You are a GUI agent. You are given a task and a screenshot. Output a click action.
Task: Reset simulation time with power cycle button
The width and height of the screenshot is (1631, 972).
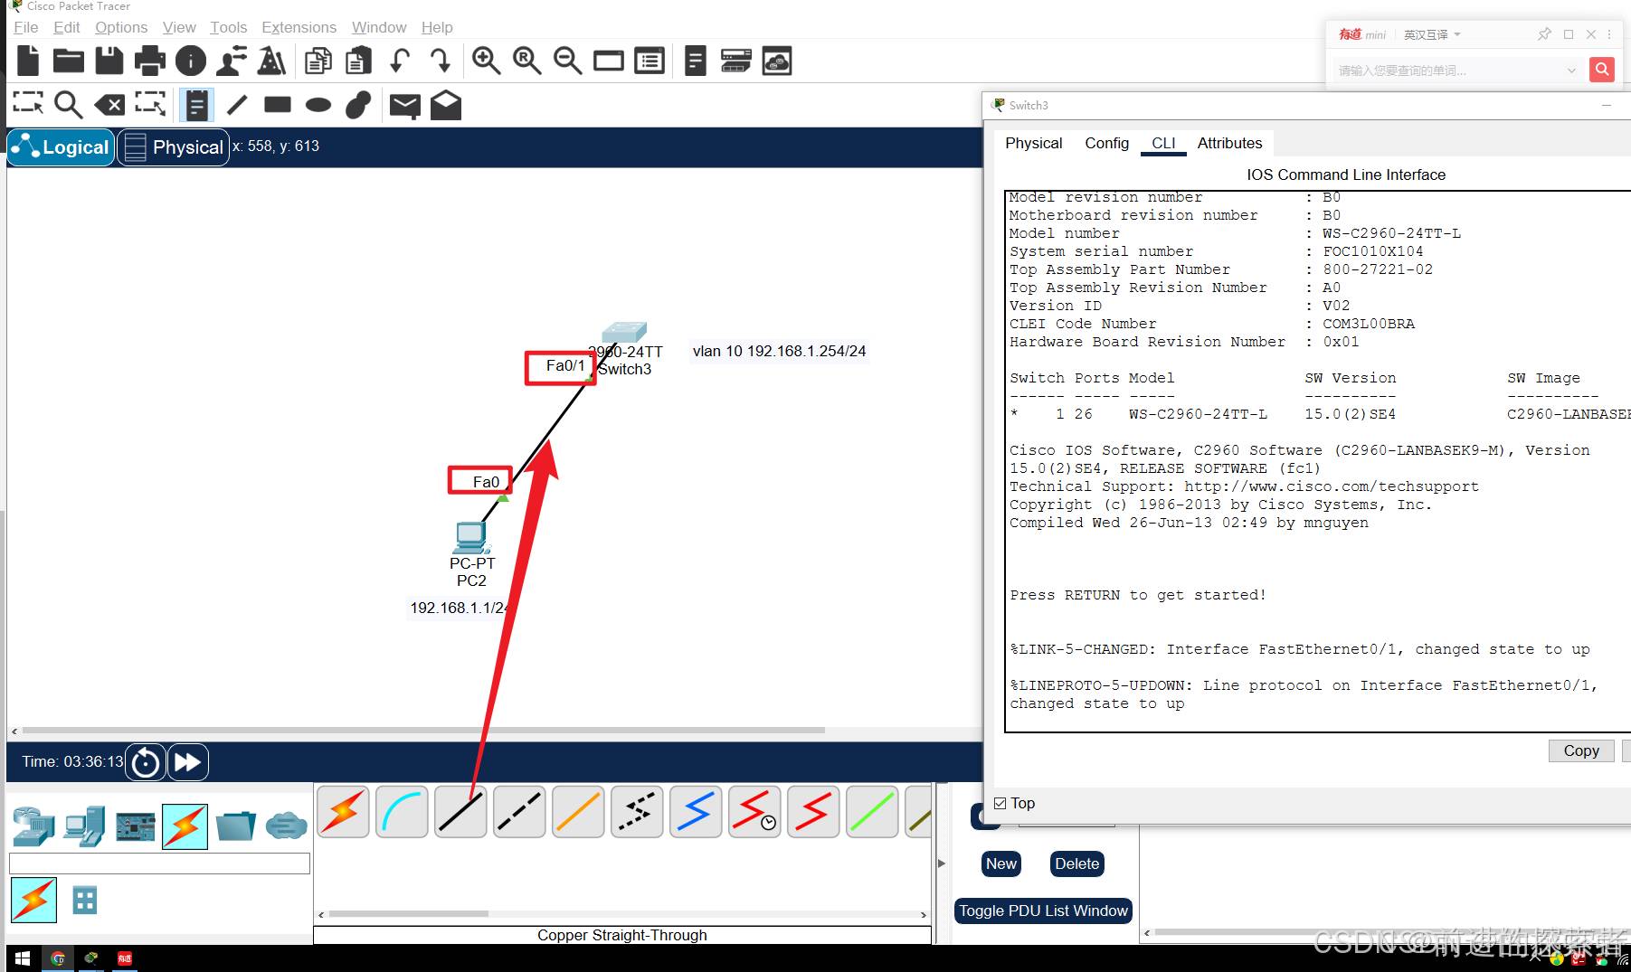tap(146, 762)
